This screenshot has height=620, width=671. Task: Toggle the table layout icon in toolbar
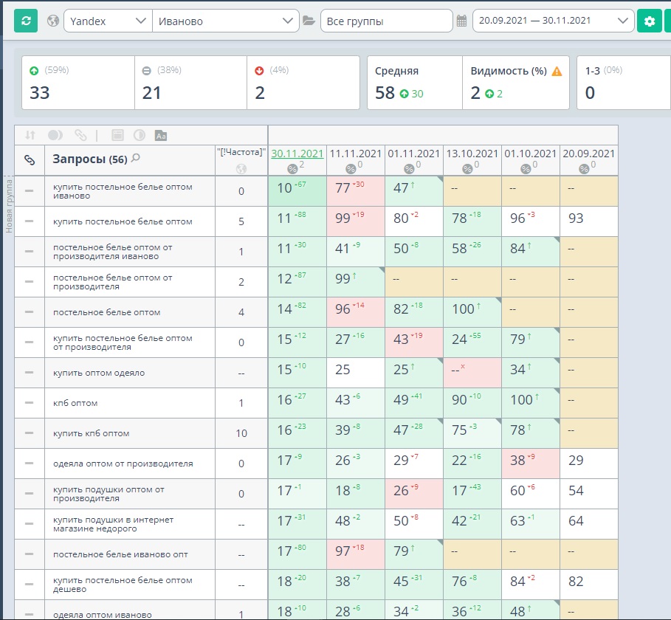click(117, 135)
